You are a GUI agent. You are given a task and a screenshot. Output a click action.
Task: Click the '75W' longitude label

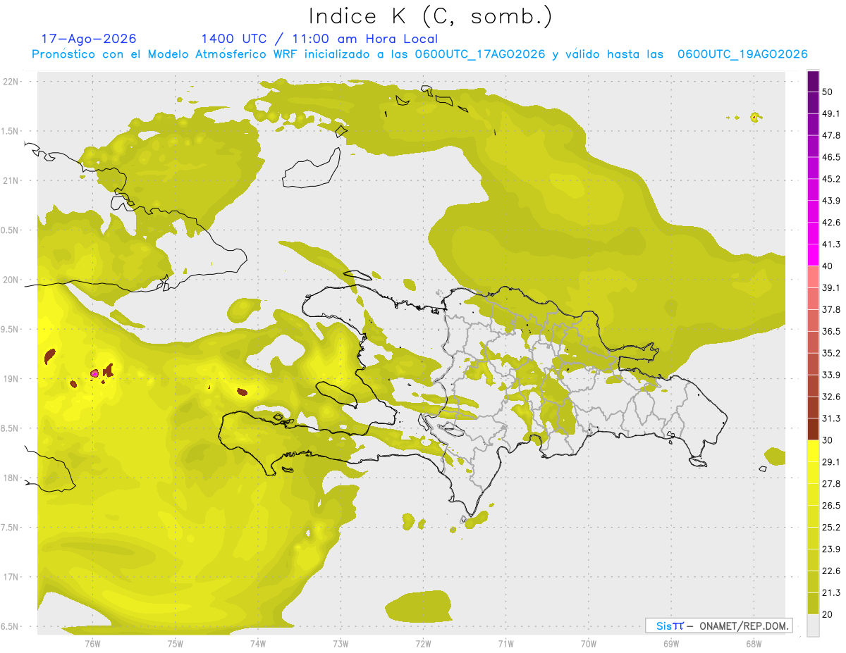click(x=176, y=643)
